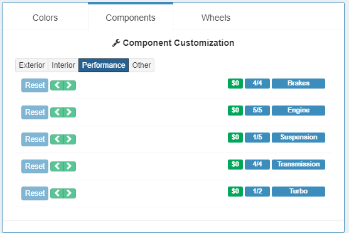Click the Turbo label badge
349x233 pixels.
(x=298, y=191)
